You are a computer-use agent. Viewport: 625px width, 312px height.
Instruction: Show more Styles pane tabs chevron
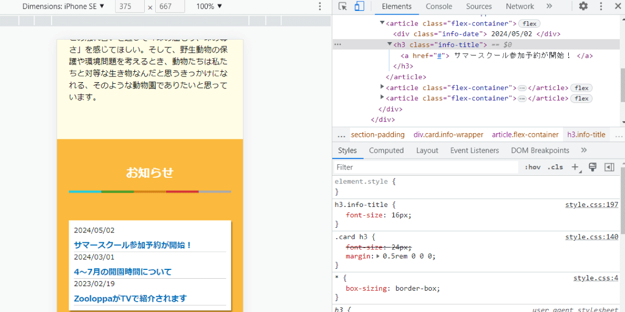pos(584,150)
